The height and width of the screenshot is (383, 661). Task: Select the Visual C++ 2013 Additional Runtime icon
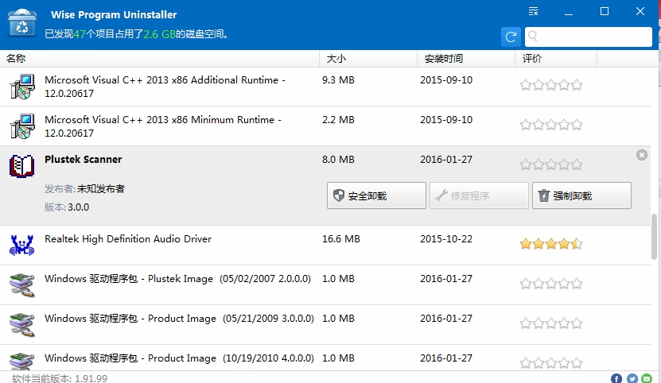(x=22, y=87)
